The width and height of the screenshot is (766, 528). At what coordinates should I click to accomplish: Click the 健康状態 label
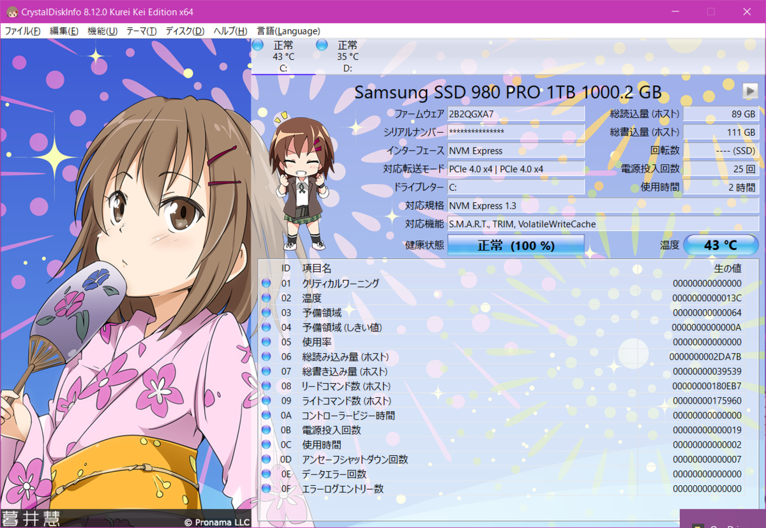424,245
